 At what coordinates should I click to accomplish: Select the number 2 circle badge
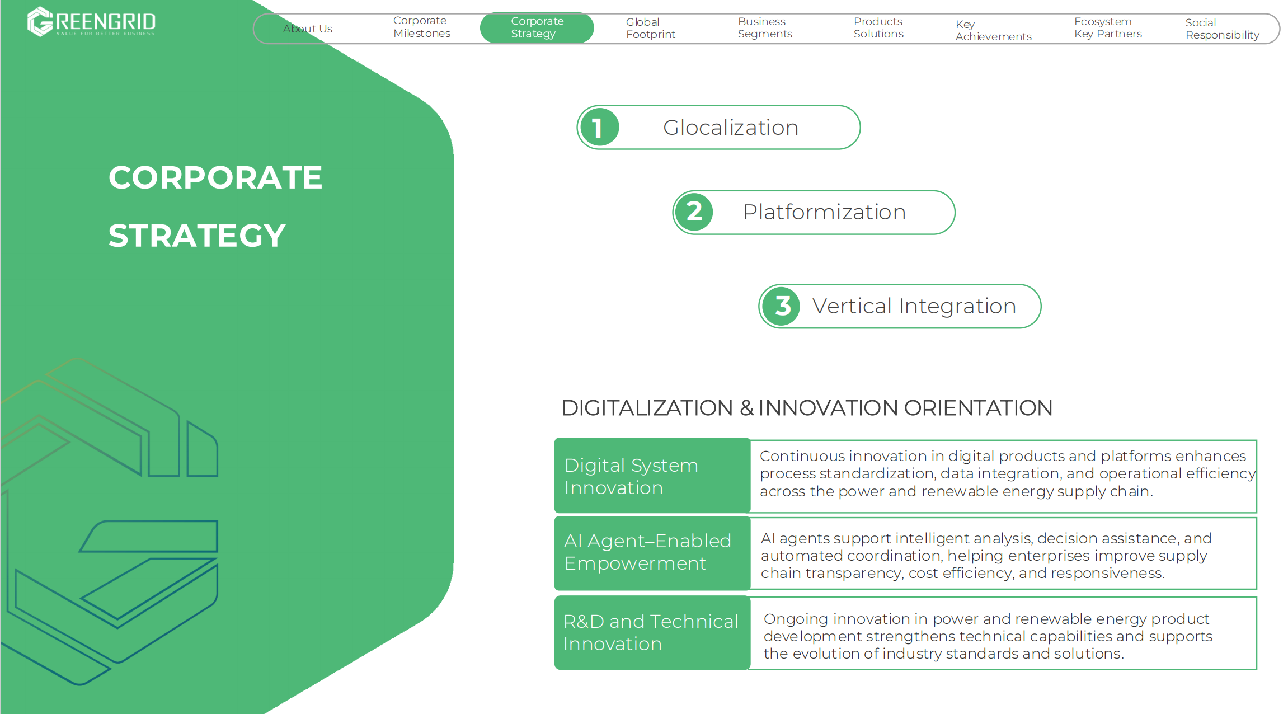[x=694, y=212]
